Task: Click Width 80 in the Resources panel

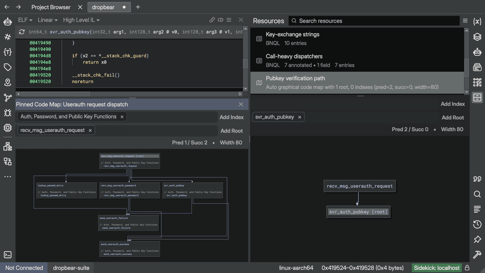Action: coord(452,129)
